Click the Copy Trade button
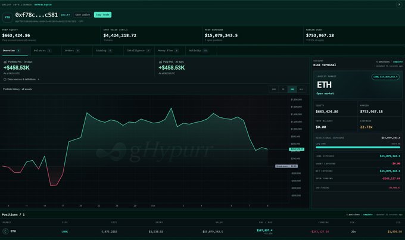405x240 pixels. [x=102, y=15]
